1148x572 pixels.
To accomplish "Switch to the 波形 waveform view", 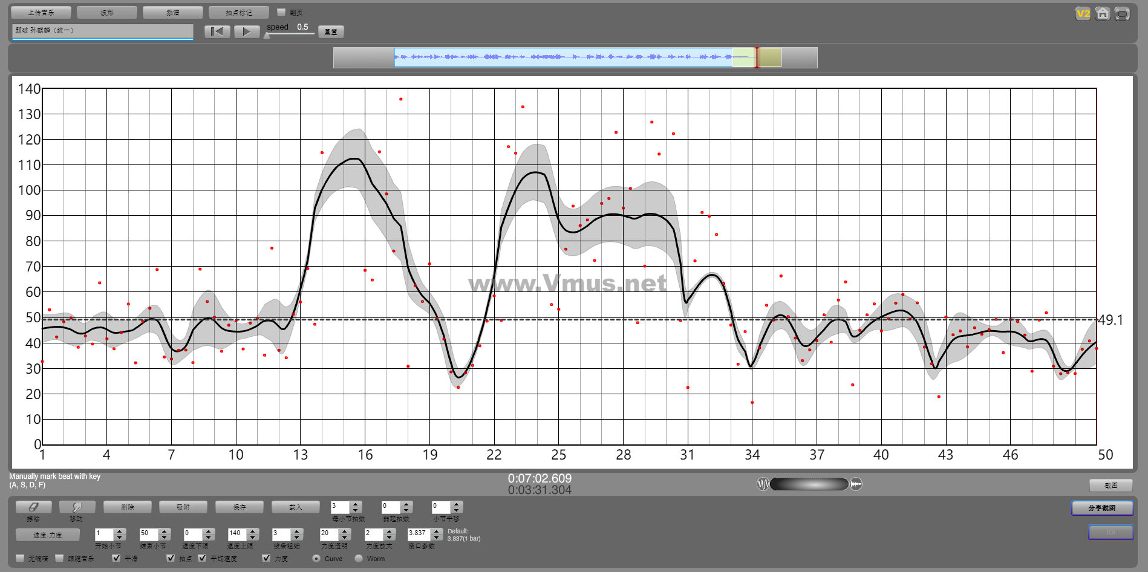I will [x=107, y=12].
